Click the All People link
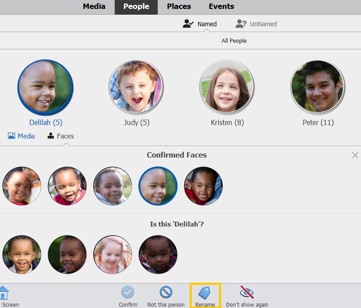Screen dimensions: 361x308 pyautogui.click(x=234, y=41)
